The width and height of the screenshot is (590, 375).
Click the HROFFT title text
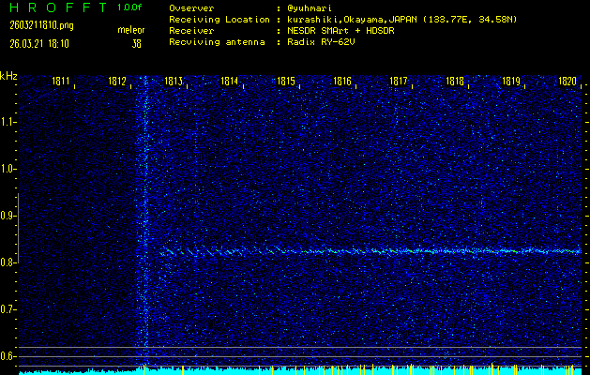pos(54,7)
